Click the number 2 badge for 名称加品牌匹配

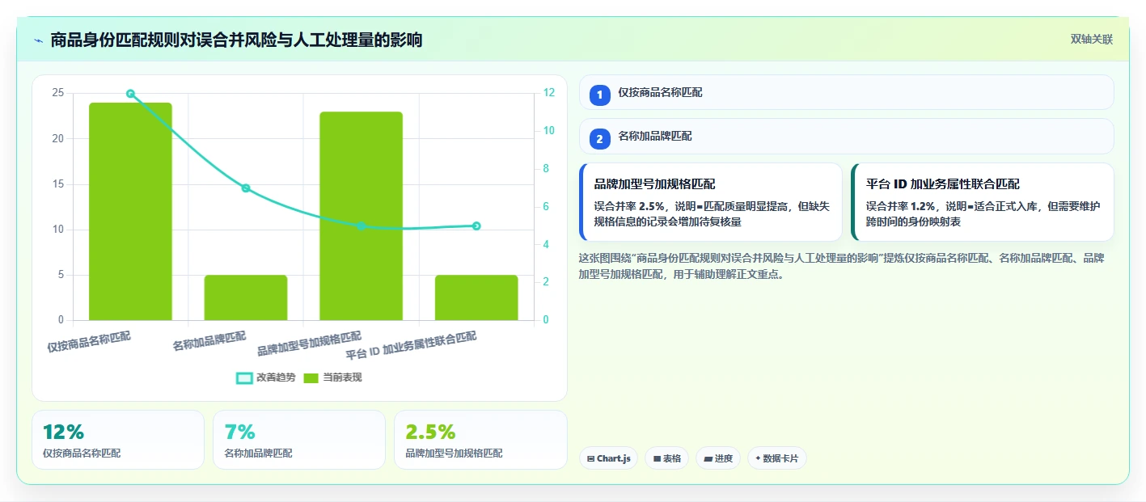pos(599,139)
